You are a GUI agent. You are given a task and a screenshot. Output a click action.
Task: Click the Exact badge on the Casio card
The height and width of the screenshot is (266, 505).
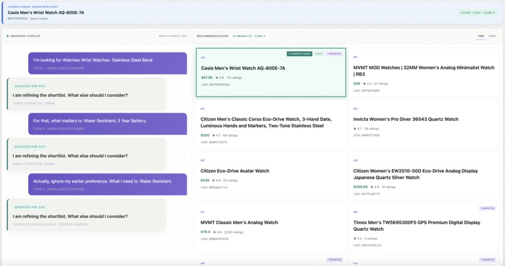pos(319,54)
